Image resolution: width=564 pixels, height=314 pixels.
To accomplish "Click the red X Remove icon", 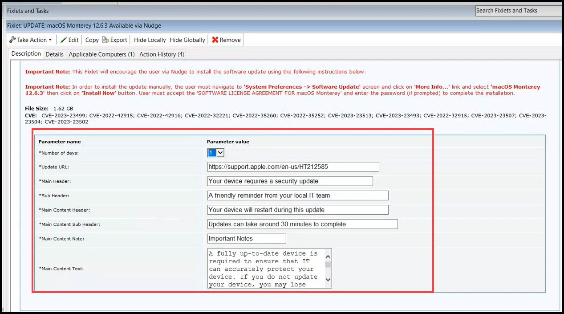I will click(215, 40).
